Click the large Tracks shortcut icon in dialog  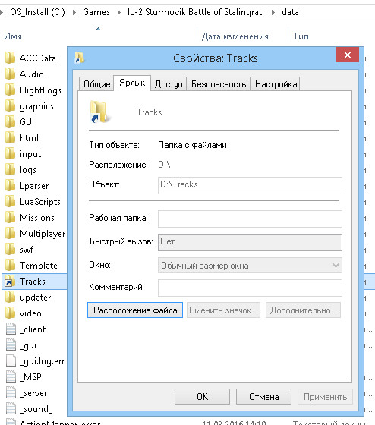pyautogui.click(x=99, y=112)
